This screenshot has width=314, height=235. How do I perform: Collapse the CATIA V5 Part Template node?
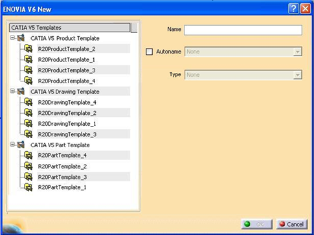tap(12, 145)
